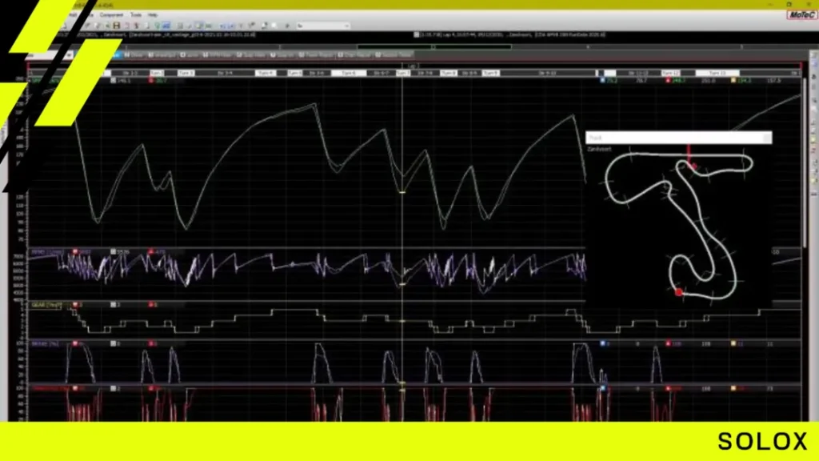Select the Str 1-2 track section
The width and height of the screenshot is (819, 461).
click(x=130, y=73)
